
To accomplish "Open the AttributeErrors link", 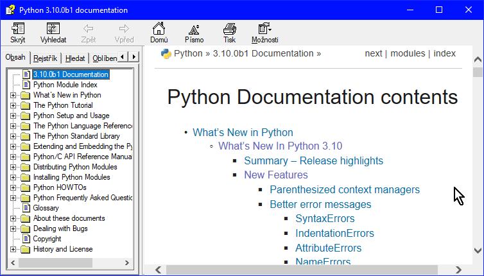I will click(x=329, y=248).
